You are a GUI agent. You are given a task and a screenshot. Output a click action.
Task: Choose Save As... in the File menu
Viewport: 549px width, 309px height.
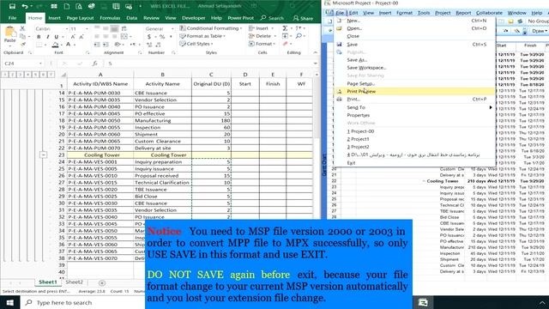pos(414,60)
